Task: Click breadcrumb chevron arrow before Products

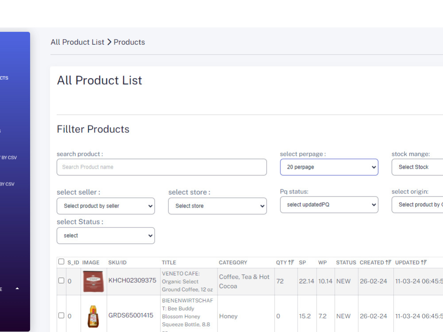Action: [109, 42]
